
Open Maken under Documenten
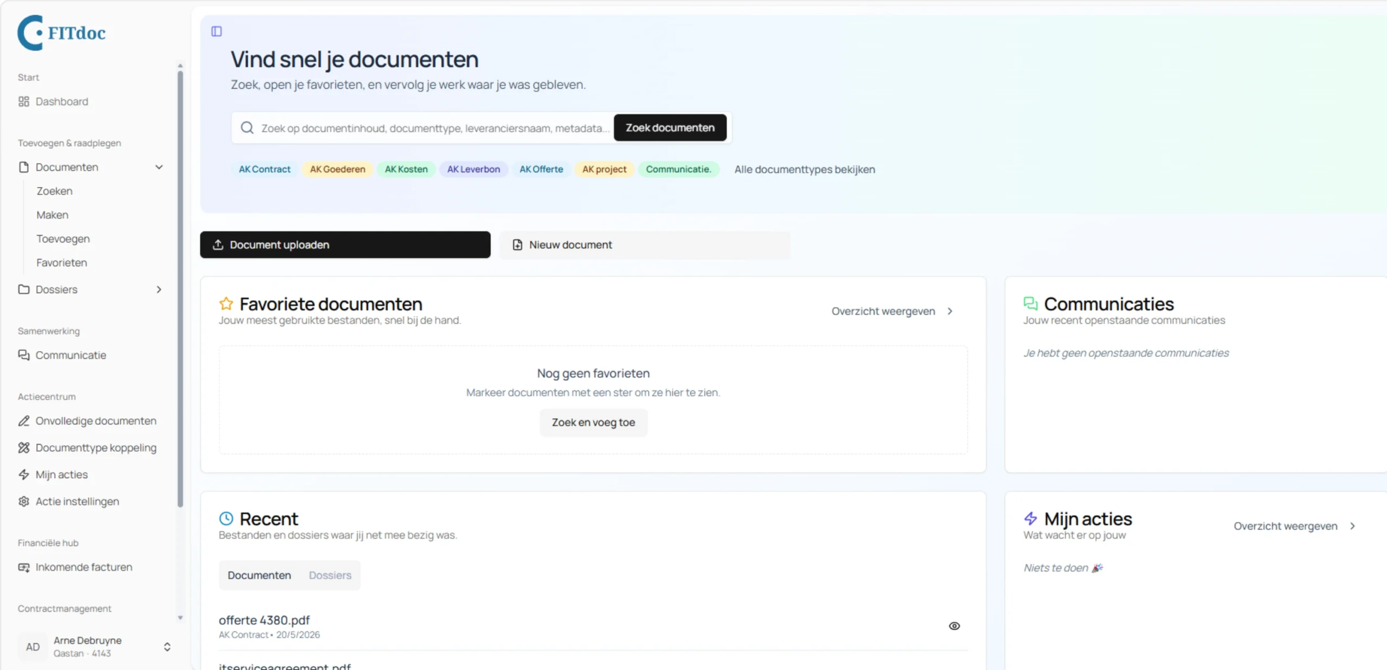coord(52,215)
